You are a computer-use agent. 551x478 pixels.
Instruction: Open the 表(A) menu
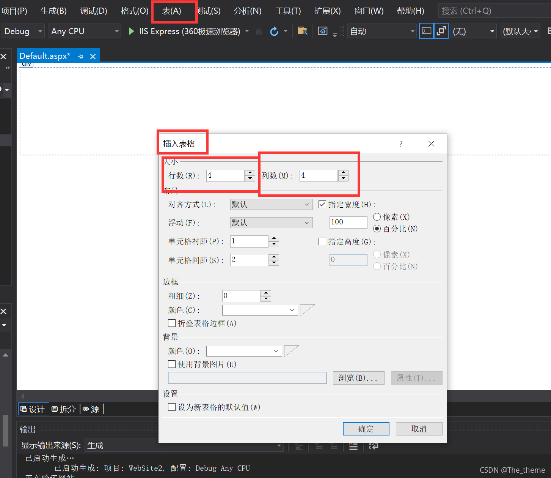pyautogui.click(x=172, y=11)
